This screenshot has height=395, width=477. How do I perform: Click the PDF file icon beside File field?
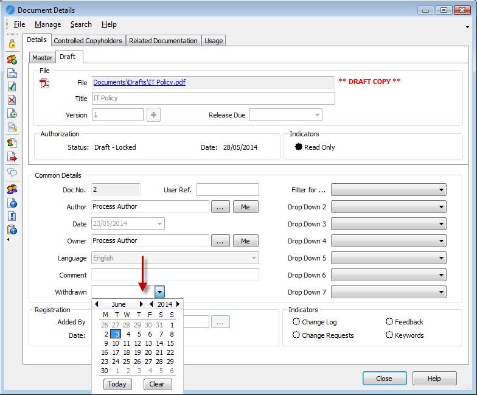pyautogui.click(x=44, y=83)
